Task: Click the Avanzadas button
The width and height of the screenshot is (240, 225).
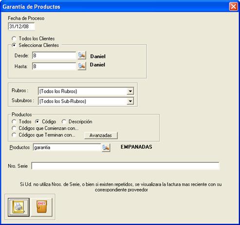Action: click(101, 136)
